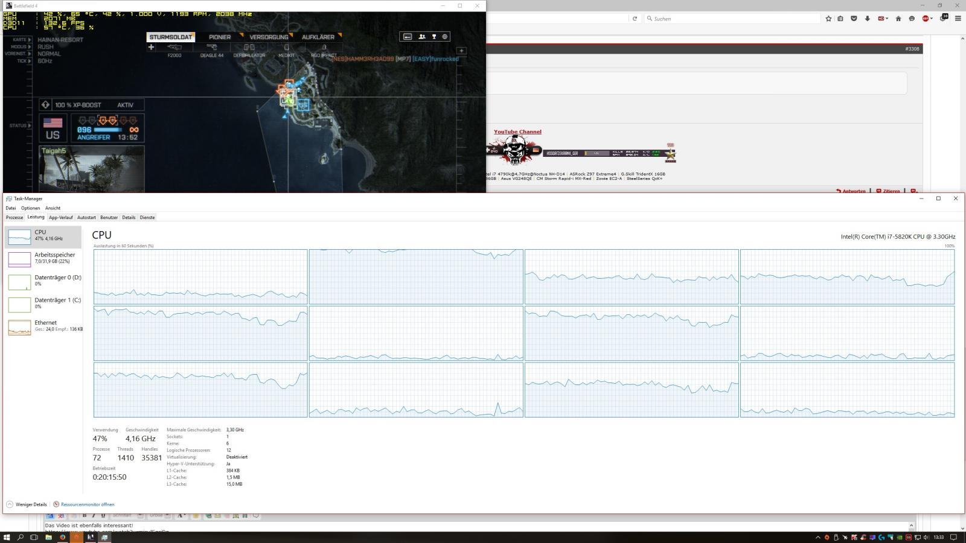
Task: Select Datenträger 1 (C:) in sidebar
Action: 43,304
